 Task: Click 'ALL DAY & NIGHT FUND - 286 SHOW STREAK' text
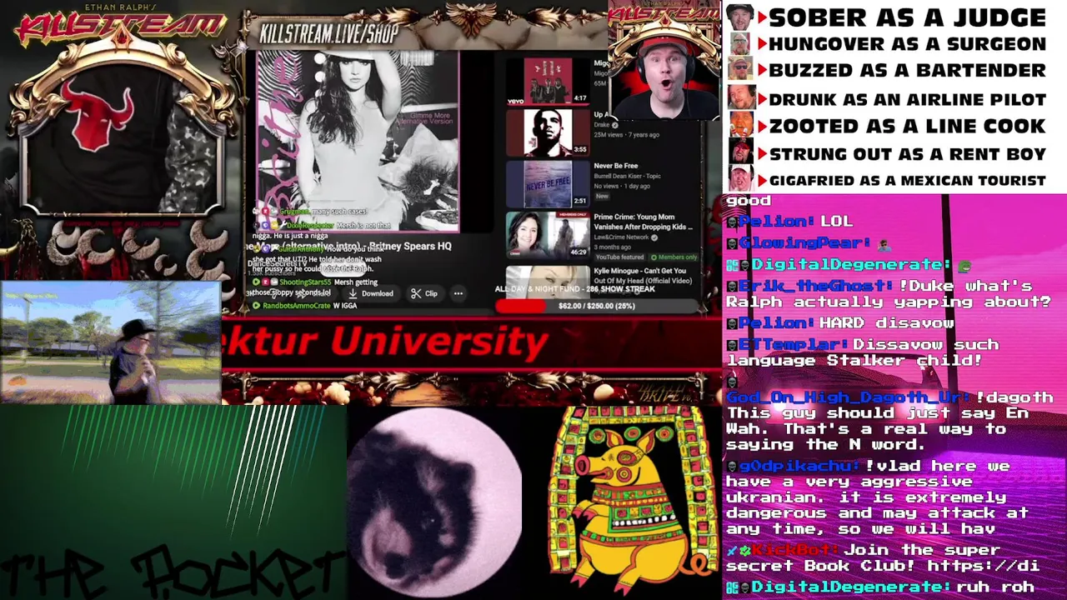pyautogui.click(x=575, y=289)
